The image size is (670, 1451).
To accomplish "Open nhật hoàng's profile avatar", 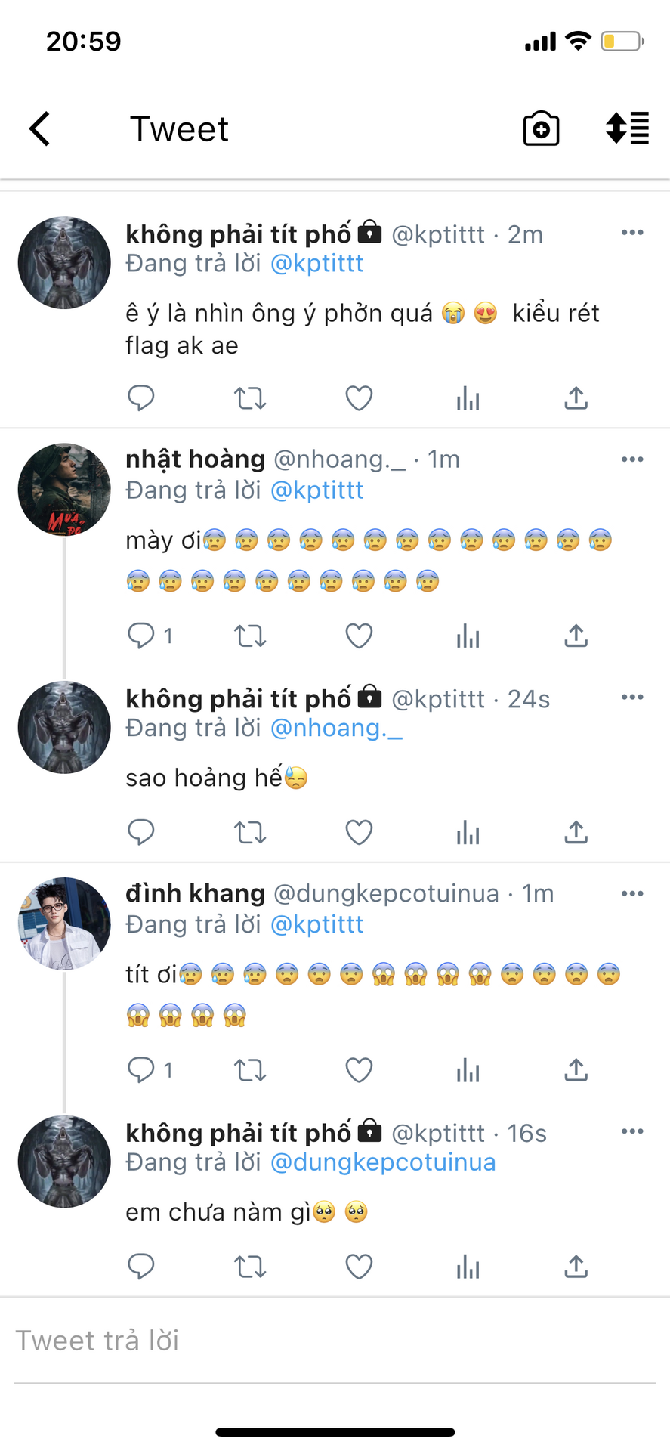I will click(64, 490).
